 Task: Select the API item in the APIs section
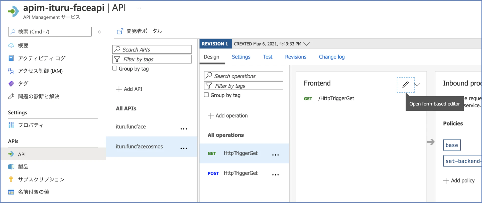53,154
